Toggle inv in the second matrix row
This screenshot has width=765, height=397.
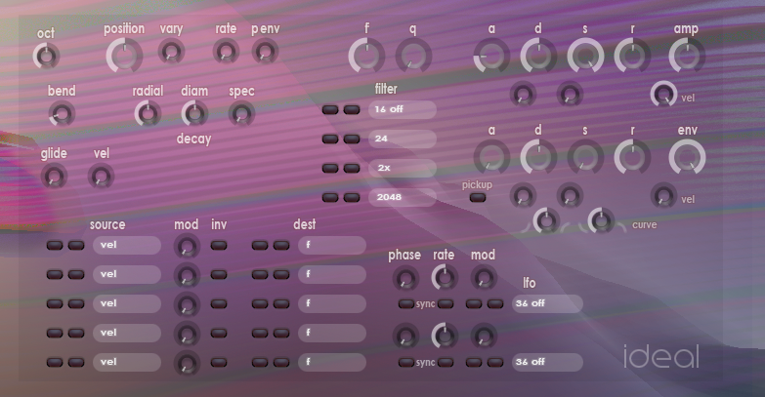[219, 275]
